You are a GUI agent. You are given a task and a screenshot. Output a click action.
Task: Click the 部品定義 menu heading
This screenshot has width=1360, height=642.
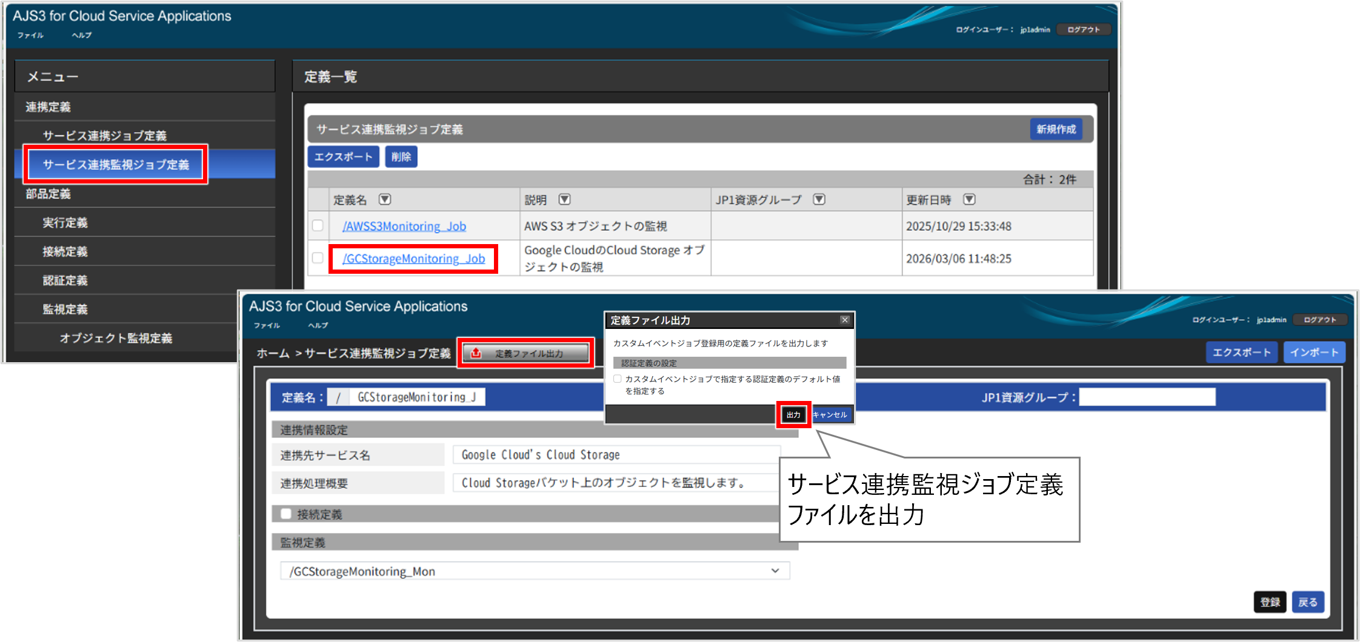coord(48,194)
